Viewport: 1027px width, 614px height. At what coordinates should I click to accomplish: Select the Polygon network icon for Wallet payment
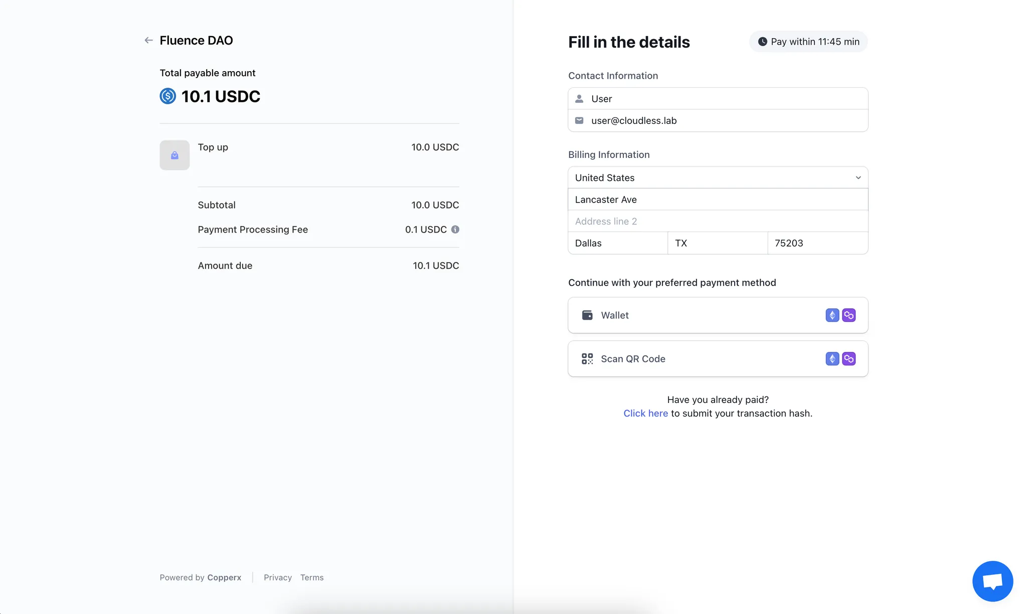[x=849, y=315]
